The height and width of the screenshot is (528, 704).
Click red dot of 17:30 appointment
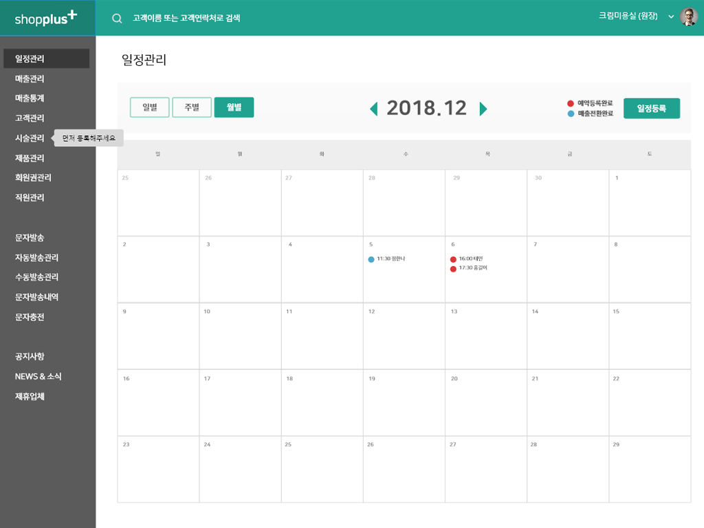[453, 269]
